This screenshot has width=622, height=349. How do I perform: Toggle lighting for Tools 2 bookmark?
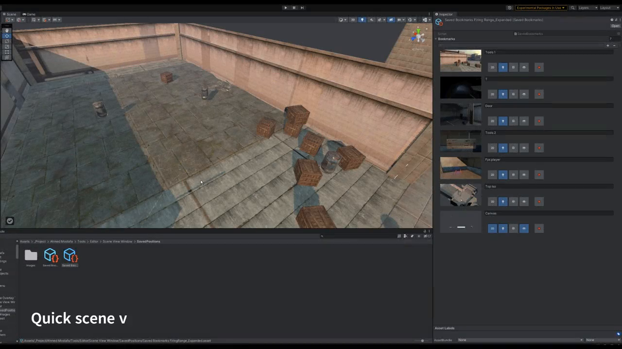(503, 148)
